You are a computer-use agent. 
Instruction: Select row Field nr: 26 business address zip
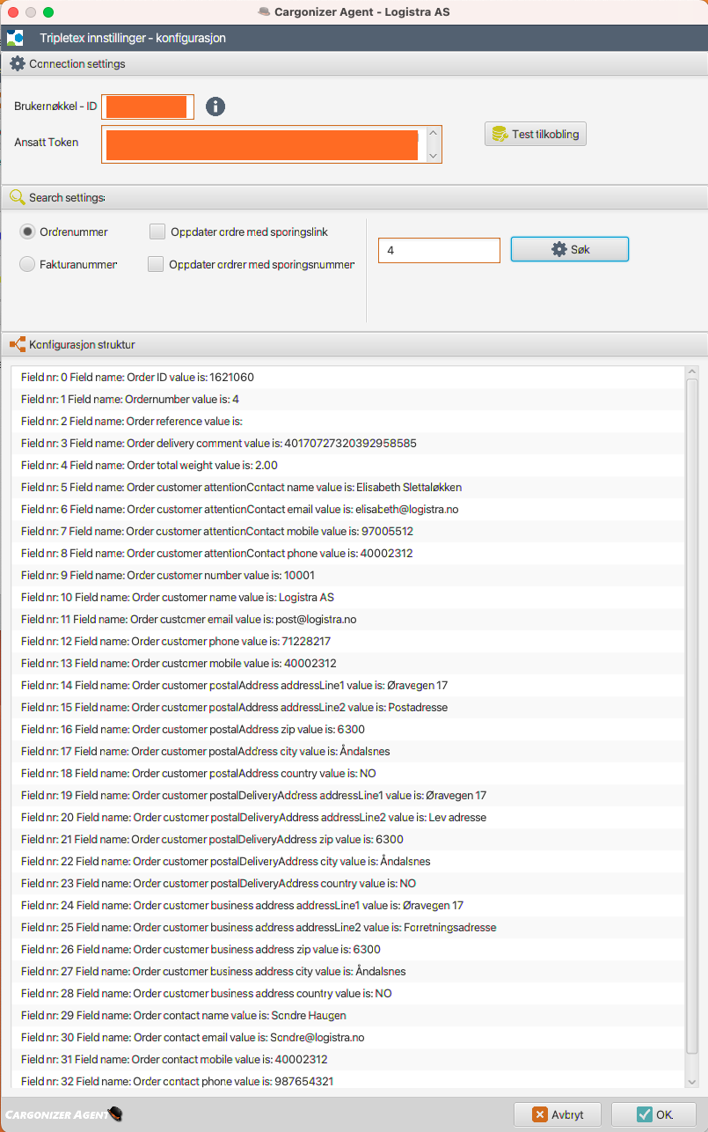click(348, 949)
